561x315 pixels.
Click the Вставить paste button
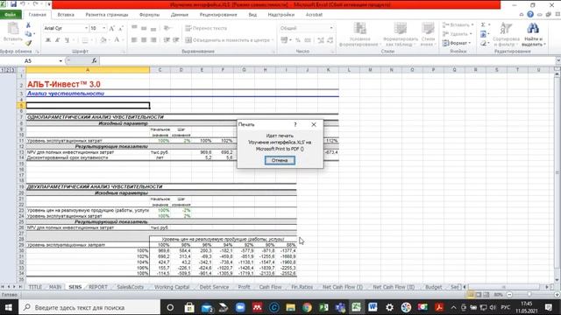click(13, 33)
